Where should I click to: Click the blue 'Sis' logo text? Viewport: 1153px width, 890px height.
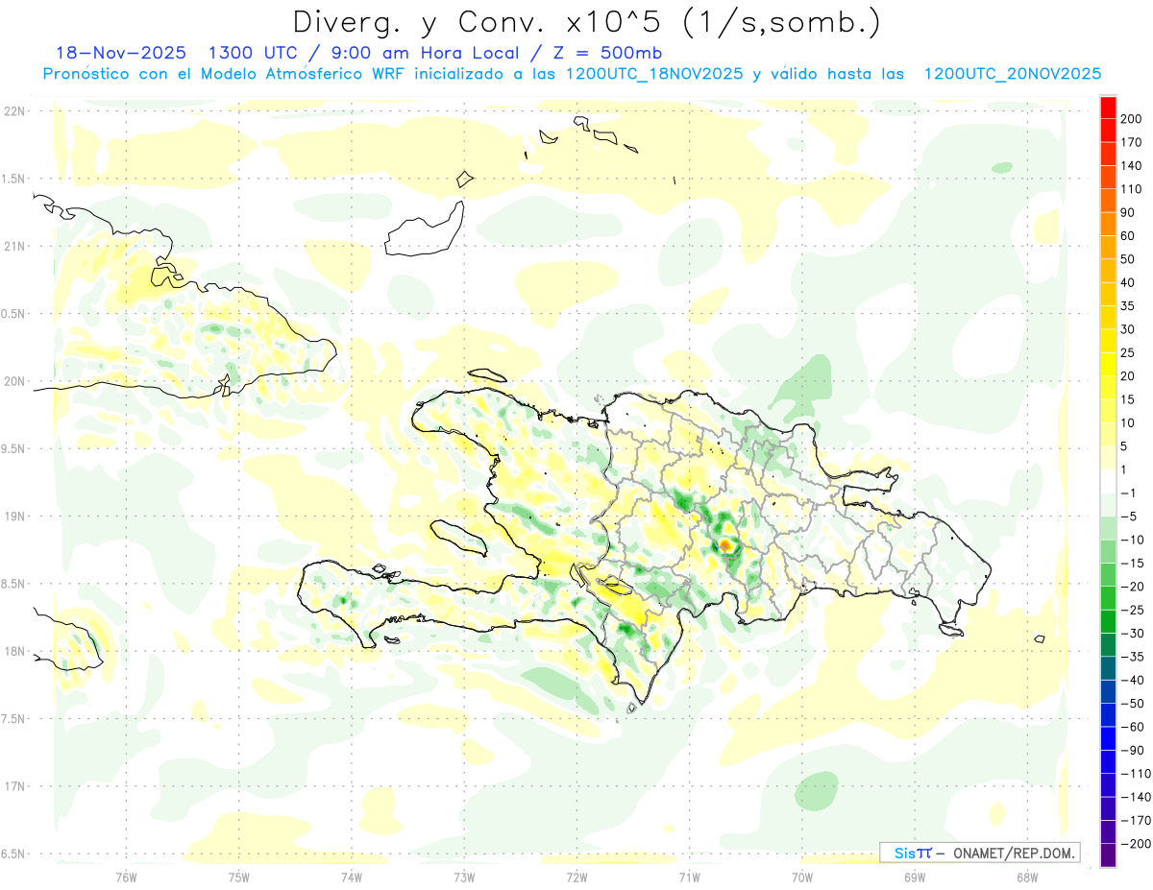pos(905,853)
